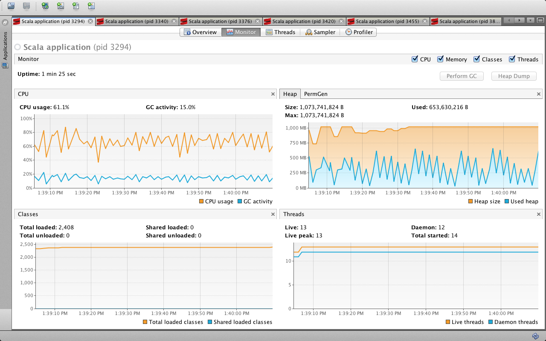Open the truncated Scala application pid 38… tab

(466, 21)
